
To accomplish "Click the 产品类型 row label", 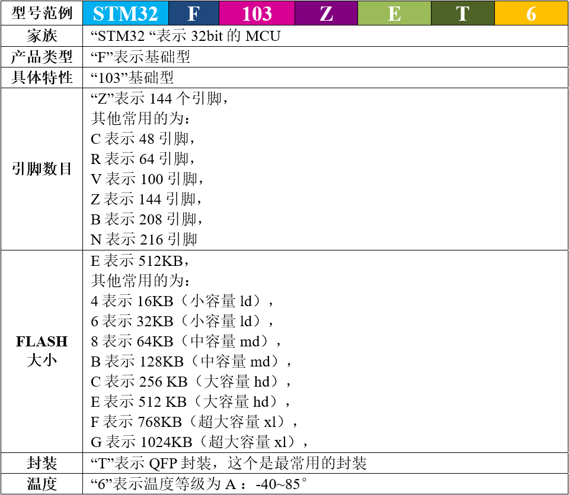I will [x=41, y=57].
